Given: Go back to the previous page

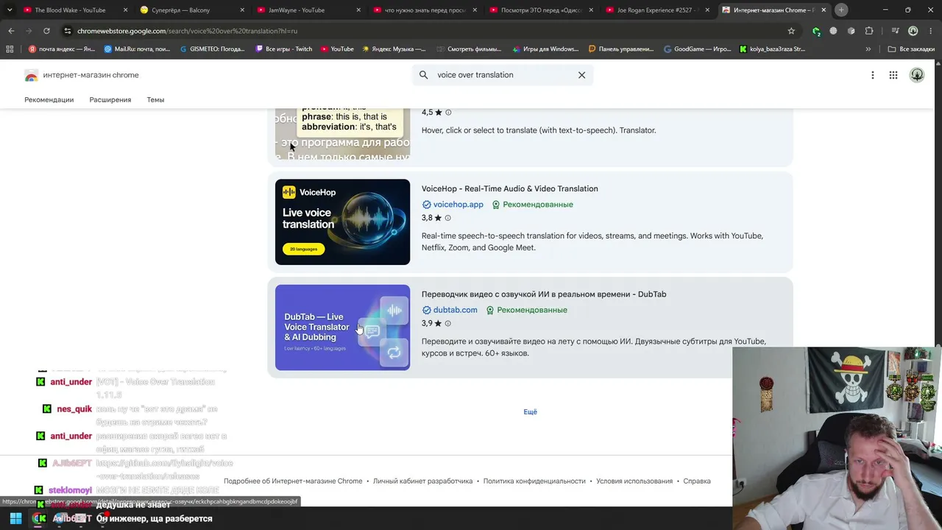Looking at the screenshot, I should 11,31.
